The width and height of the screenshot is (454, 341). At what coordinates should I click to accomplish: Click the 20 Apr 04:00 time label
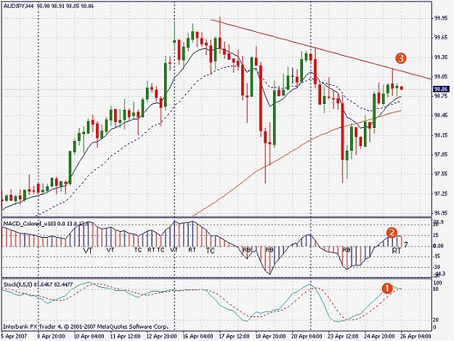307,337
